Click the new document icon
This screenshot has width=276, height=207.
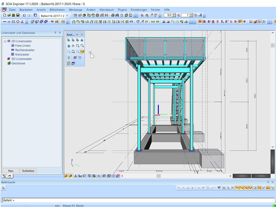(5, 15)
